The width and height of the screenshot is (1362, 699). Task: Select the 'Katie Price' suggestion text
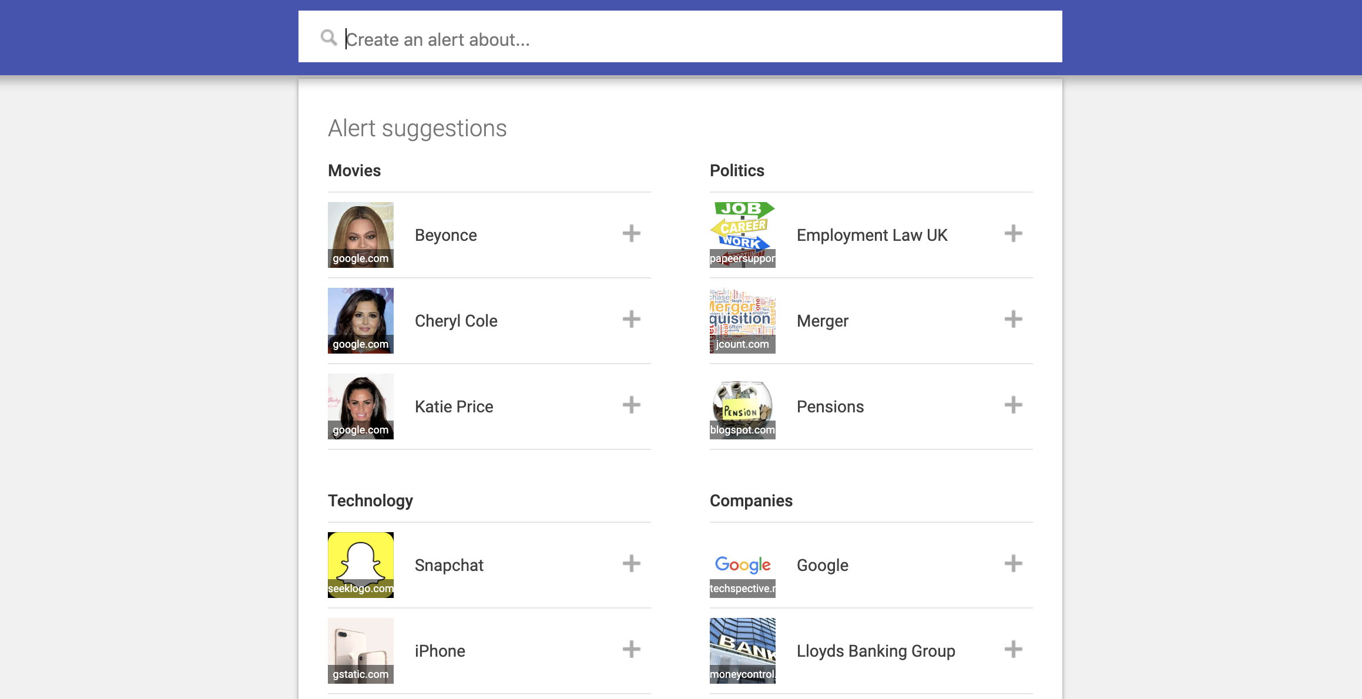(x=454, y=407)
